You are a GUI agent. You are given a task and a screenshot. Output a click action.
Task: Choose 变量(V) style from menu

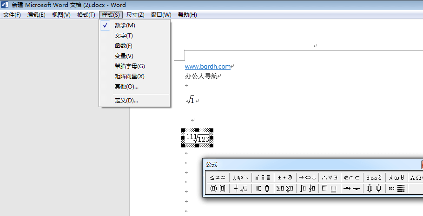(135, 56)
